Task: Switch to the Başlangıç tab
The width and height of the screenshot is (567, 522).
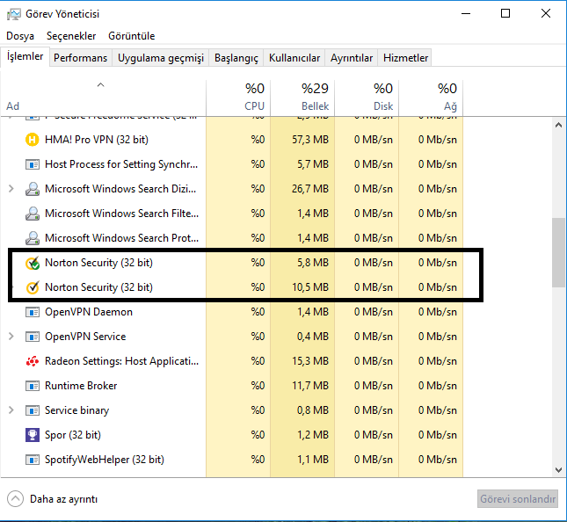Action: [237, 58]
